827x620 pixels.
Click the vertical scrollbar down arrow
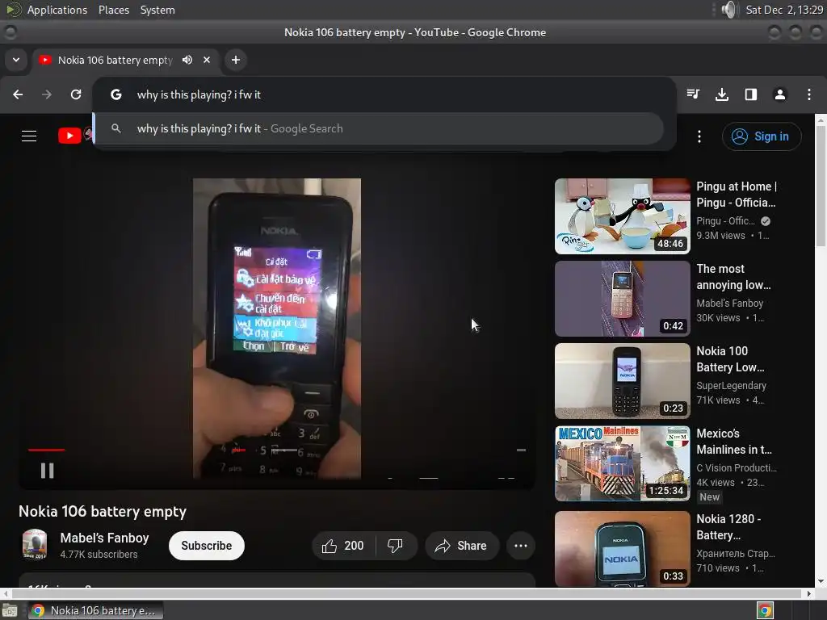pos(821,581)
